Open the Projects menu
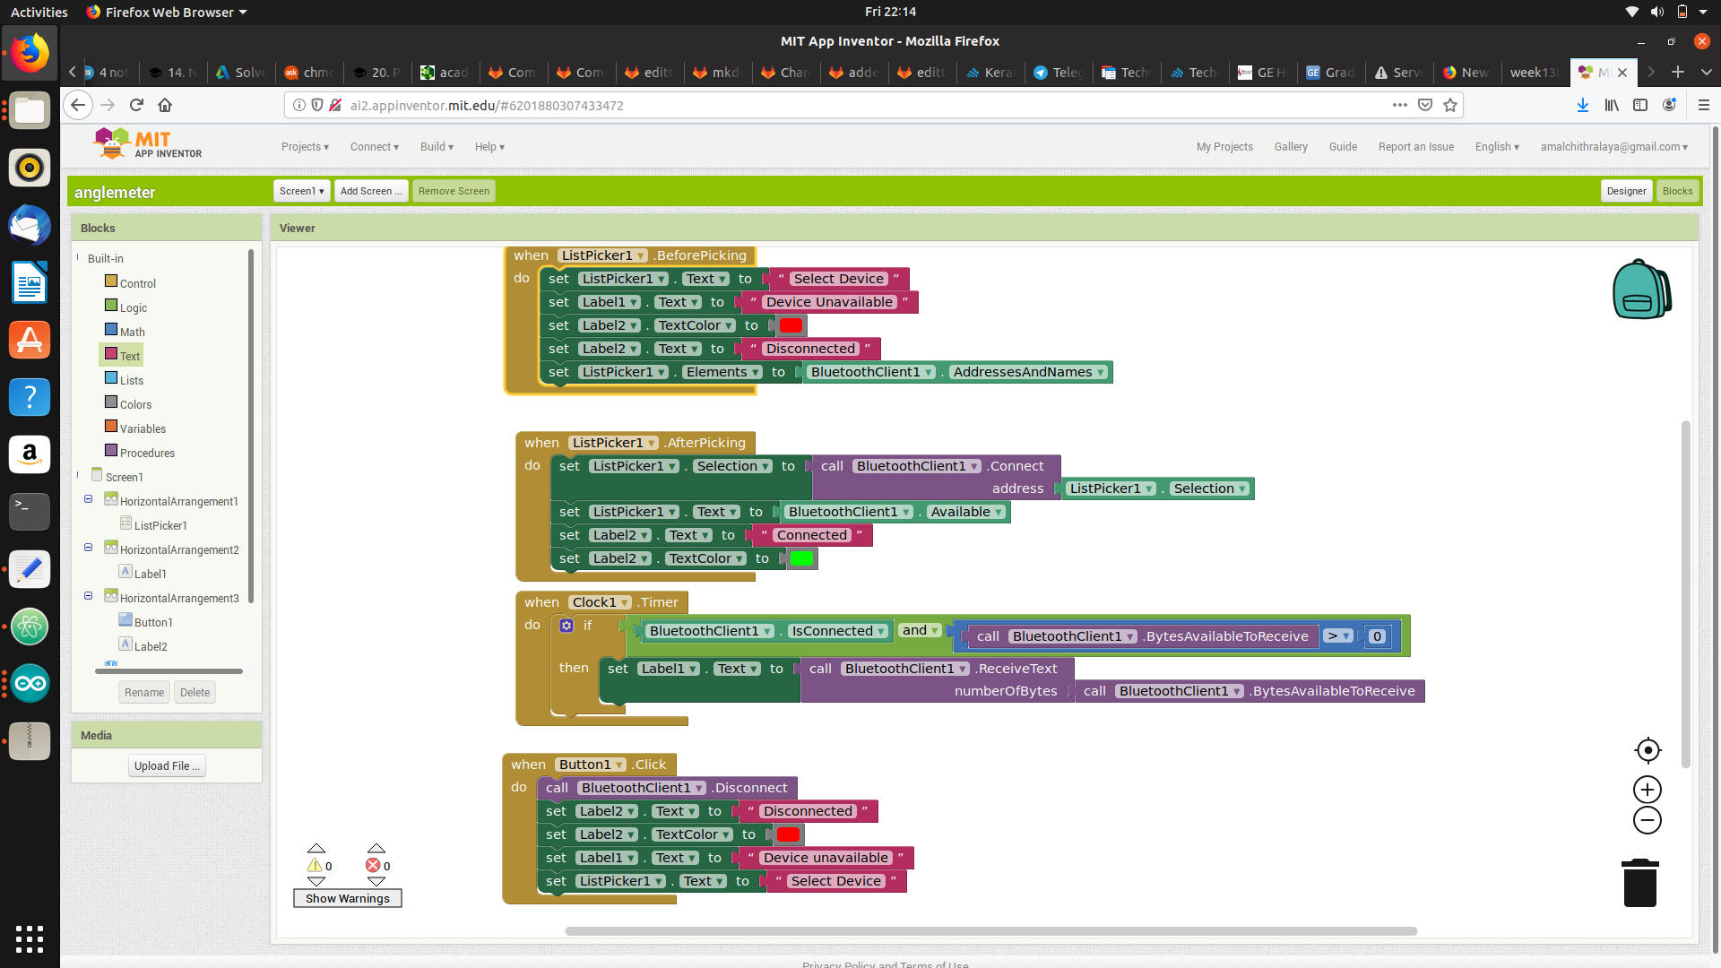The height and width of the screenshot is (968, 1721). (305, 147)
